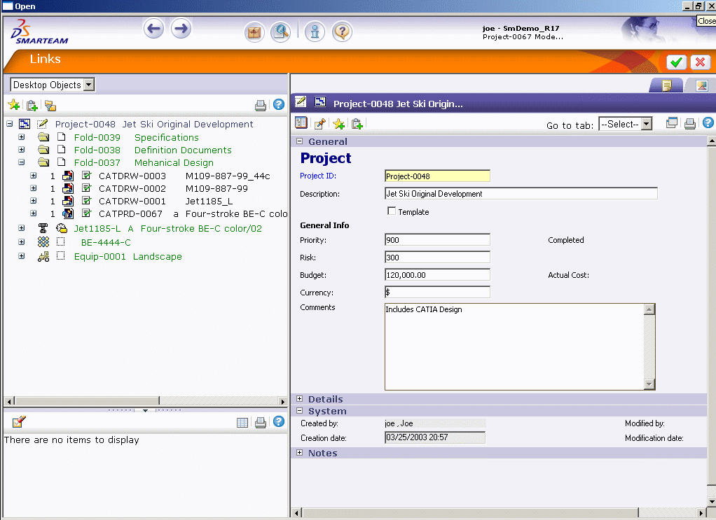Open the help question mark icon

(342, 32)
